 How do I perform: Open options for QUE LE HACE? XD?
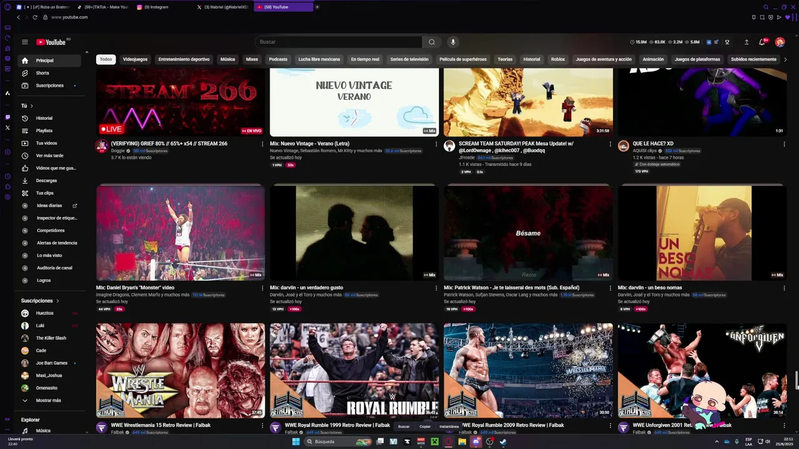pyautogui.click(x=785, y=144)
